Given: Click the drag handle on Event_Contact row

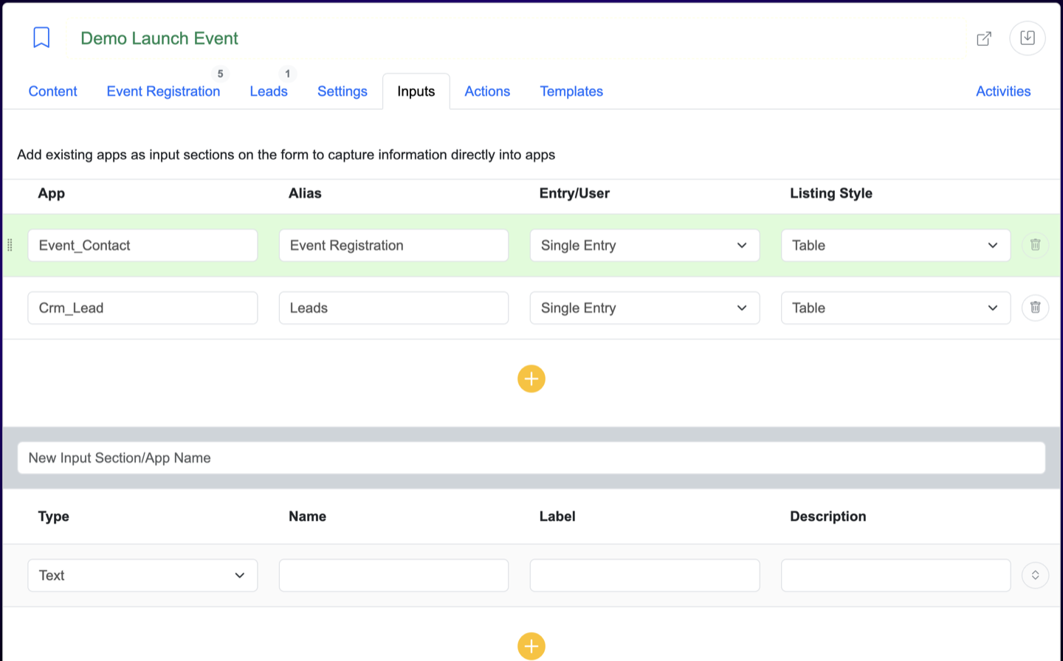Looking at the screenshot, I should (x=10, y=245).
